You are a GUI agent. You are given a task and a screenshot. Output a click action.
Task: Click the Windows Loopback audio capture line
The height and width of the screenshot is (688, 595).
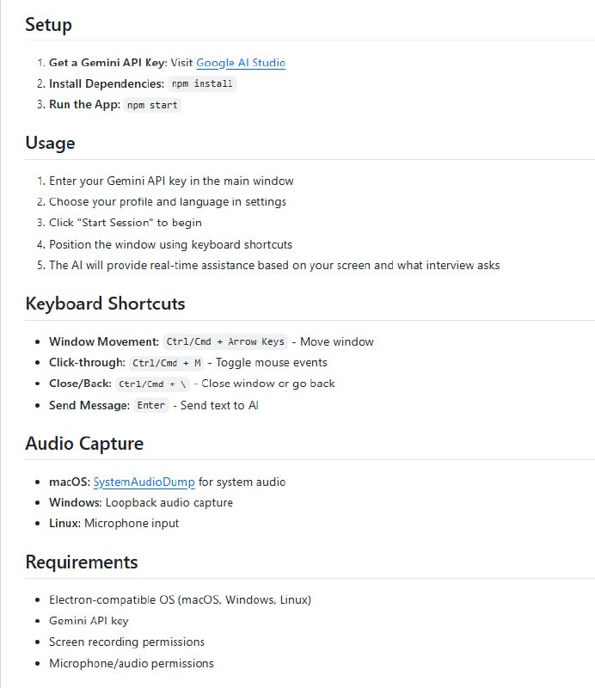pos(141,502)
